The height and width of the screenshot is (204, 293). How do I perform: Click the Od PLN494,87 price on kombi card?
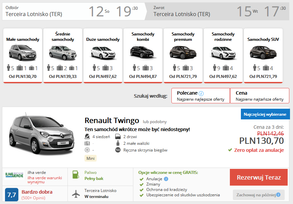143,76
